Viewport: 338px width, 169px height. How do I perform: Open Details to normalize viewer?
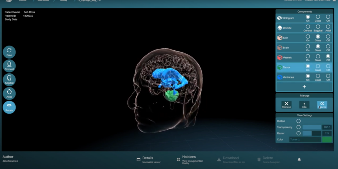[148, 159]
